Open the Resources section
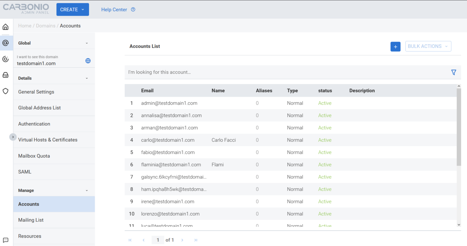The height and width of the screenshot is (246, 467). [x=29, y=236]
